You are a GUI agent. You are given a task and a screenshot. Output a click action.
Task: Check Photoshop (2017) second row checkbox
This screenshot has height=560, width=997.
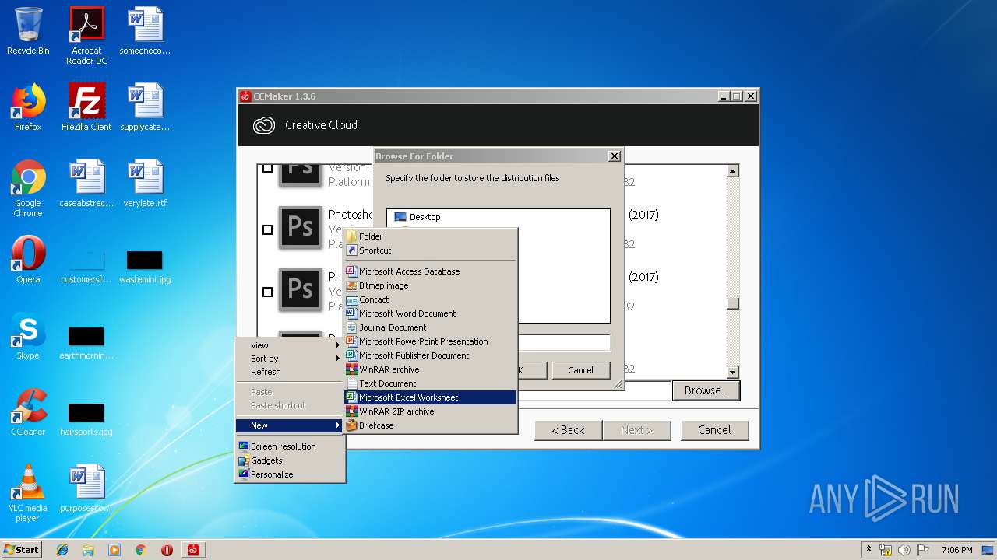pyautogui.click(x=267, y=229)
